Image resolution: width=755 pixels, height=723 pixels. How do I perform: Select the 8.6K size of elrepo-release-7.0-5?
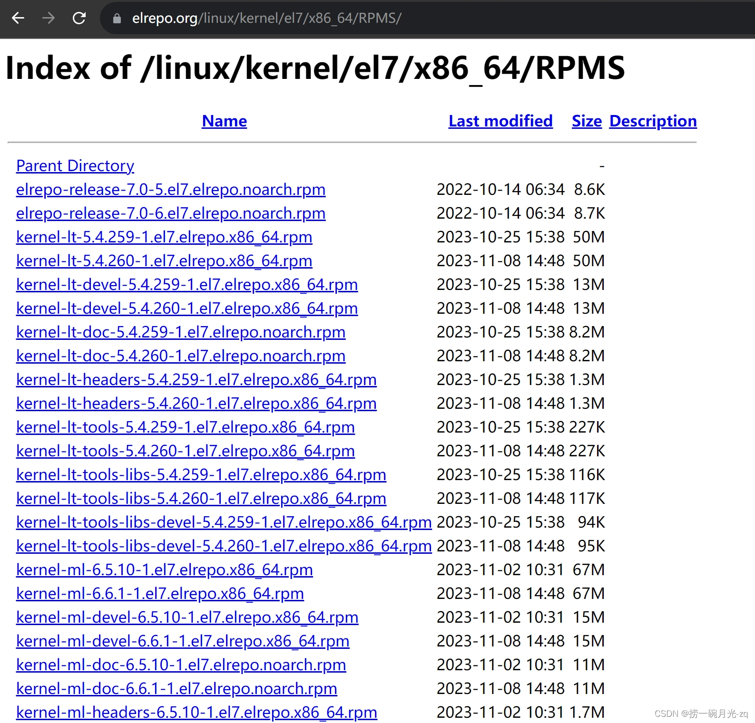pyautogui.click(x=589, y=190)
